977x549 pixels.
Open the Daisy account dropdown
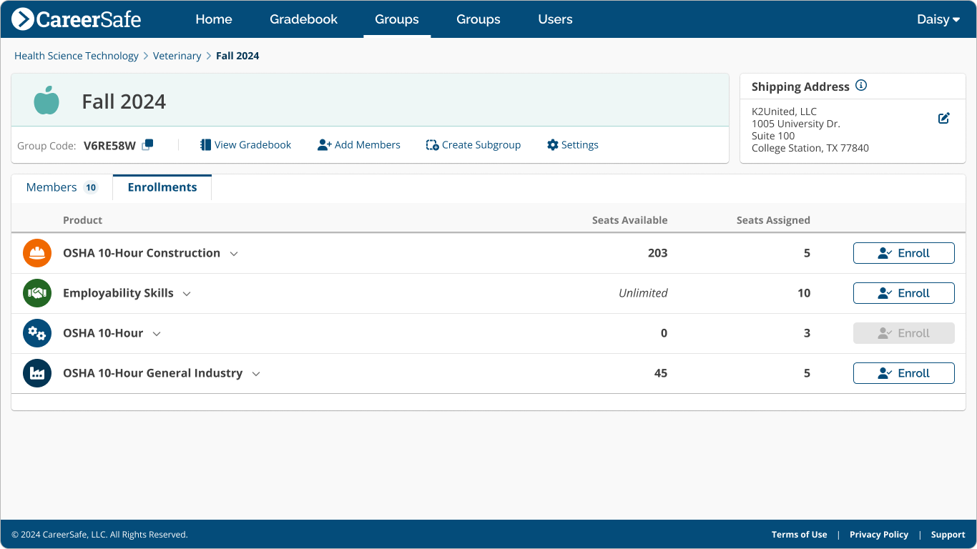point(938,19)
